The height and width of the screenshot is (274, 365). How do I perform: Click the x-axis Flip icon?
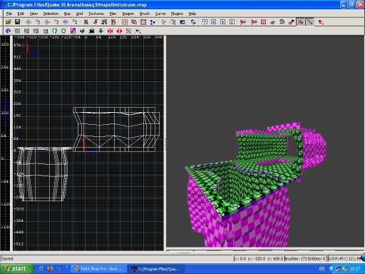[29, 22]
